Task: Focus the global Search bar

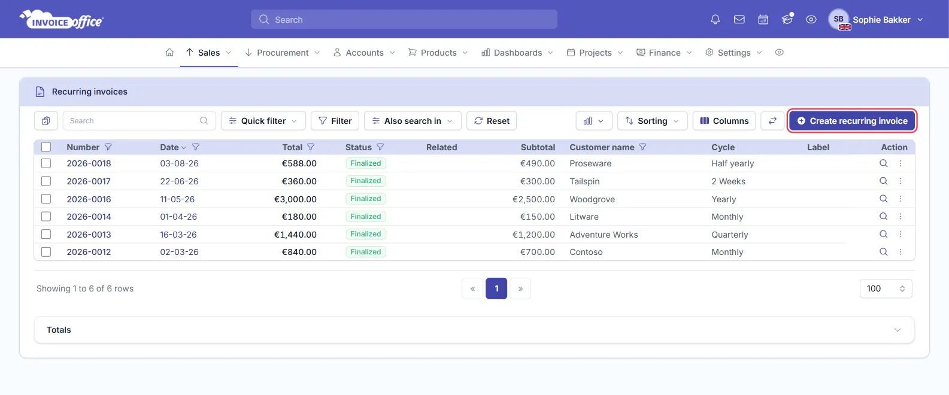Action: [x=404, y=19]
